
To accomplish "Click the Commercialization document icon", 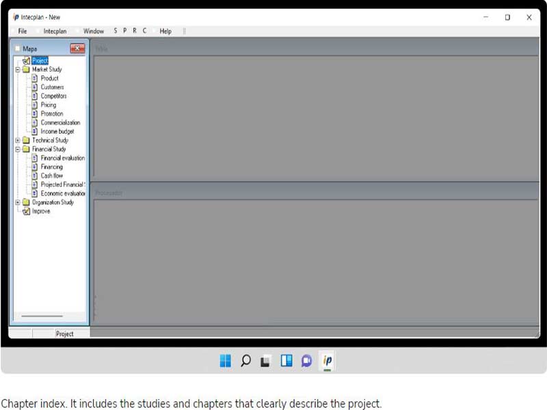I will (x=35, y=122).
